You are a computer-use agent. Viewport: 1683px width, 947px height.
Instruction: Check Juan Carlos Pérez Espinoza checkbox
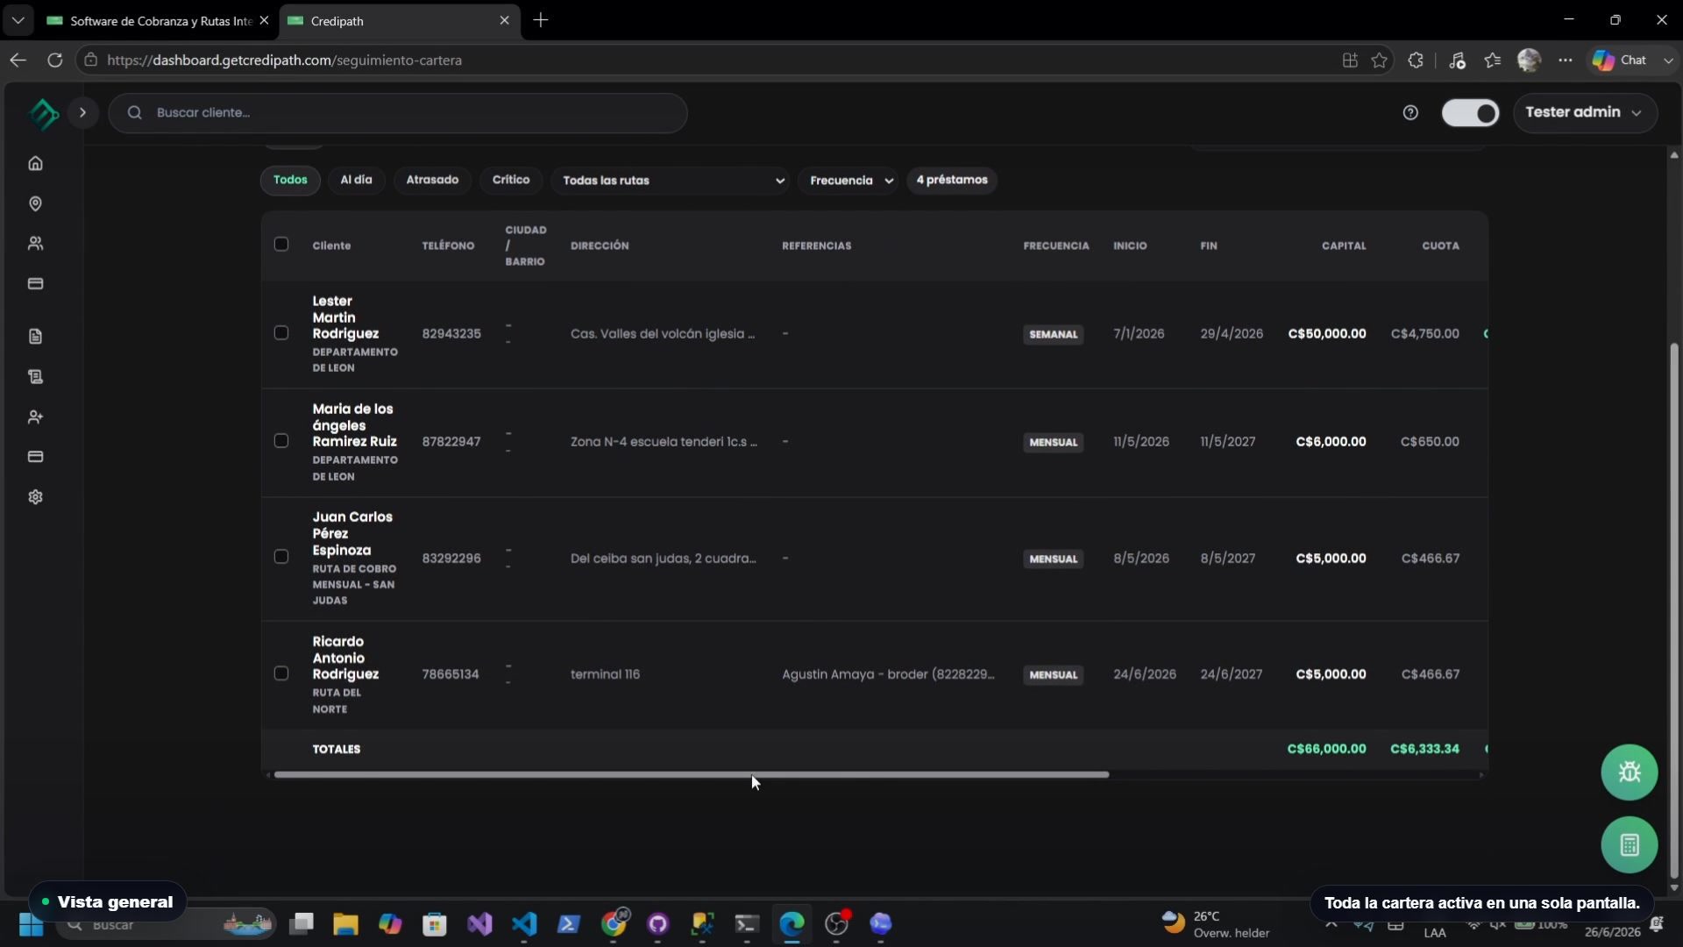281,557
